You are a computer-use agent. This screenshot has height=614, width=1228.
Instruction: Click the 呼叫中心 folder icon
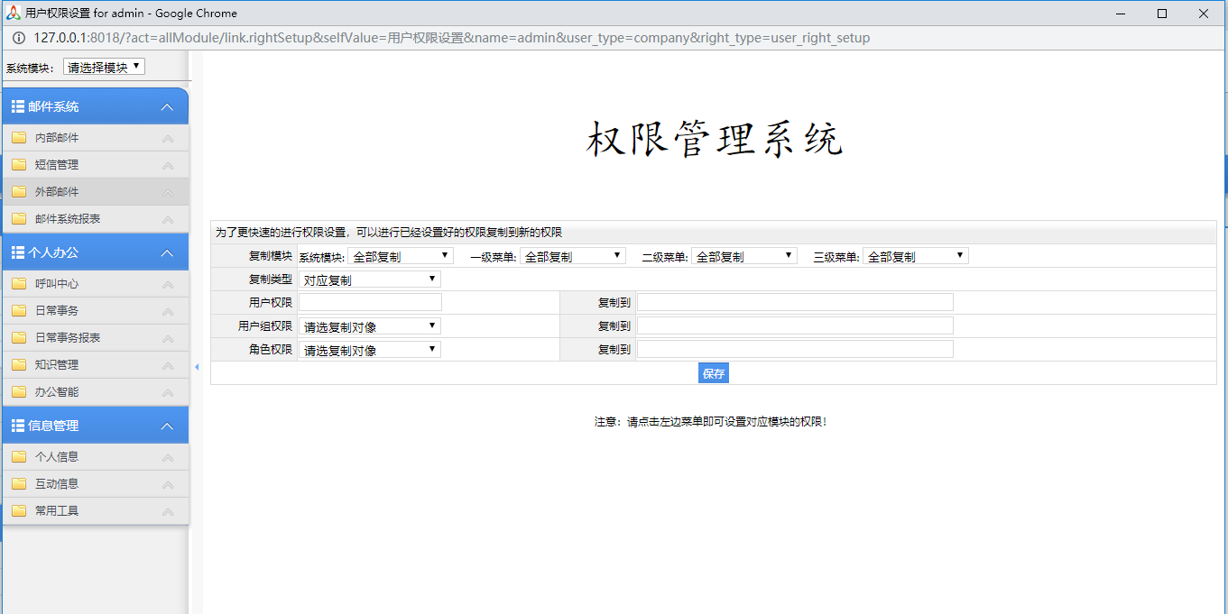click(20, 283)
